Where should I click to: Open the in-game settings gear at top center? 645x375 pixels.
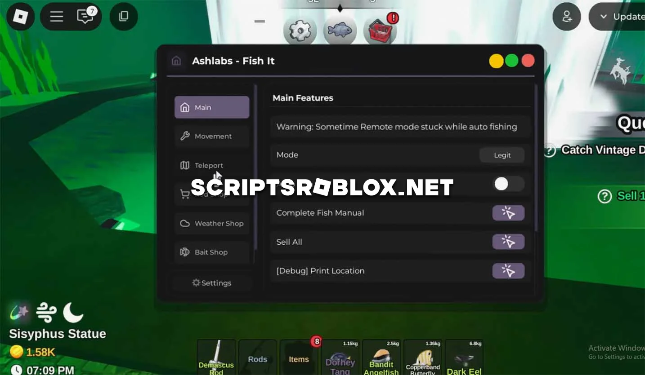point(300,31)
